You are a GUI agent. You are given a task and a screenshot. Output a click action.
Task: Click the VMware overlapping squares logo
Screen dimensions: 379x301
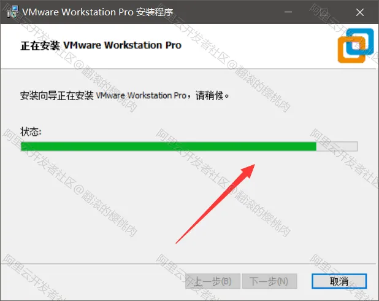pos(356,46)
